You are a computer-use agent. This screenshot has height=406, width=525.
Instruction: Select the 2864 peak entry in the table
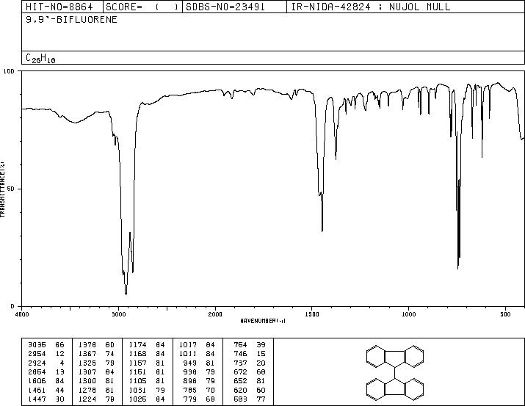pyautogui.click(x=46, y=371)
